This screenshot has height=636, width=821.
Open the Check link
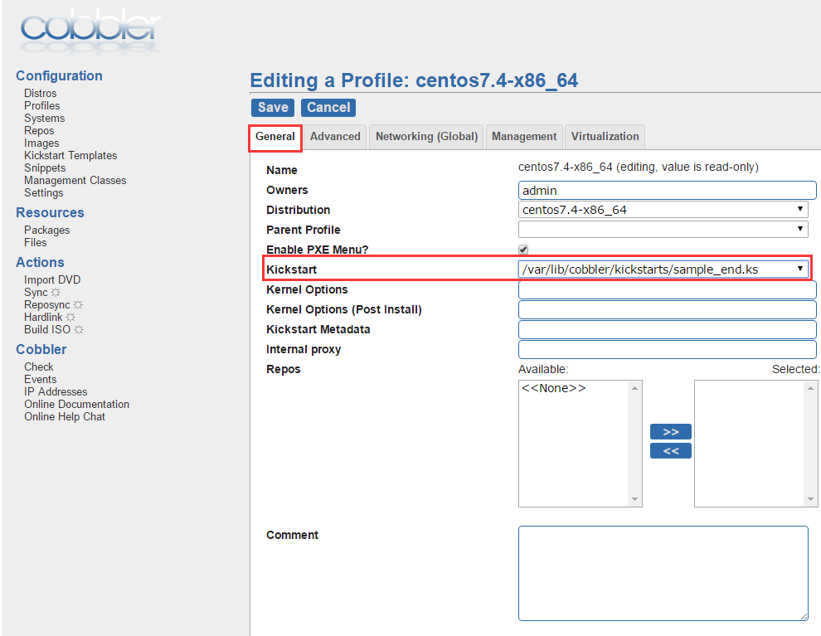[x=39, y=367]
